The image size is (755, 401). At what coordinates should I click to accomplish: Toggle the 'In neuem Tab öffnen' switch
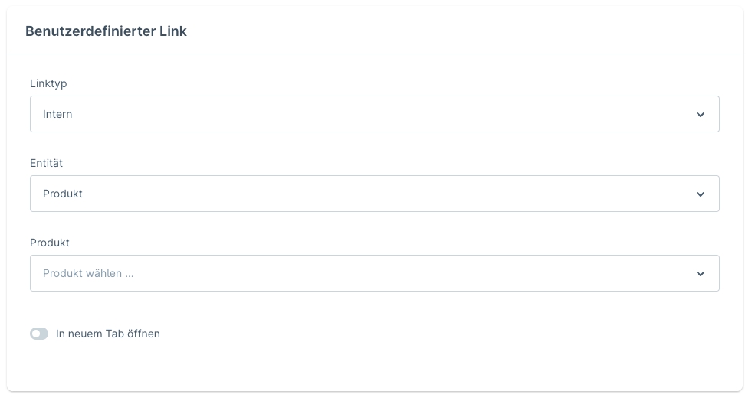(39, 334)
